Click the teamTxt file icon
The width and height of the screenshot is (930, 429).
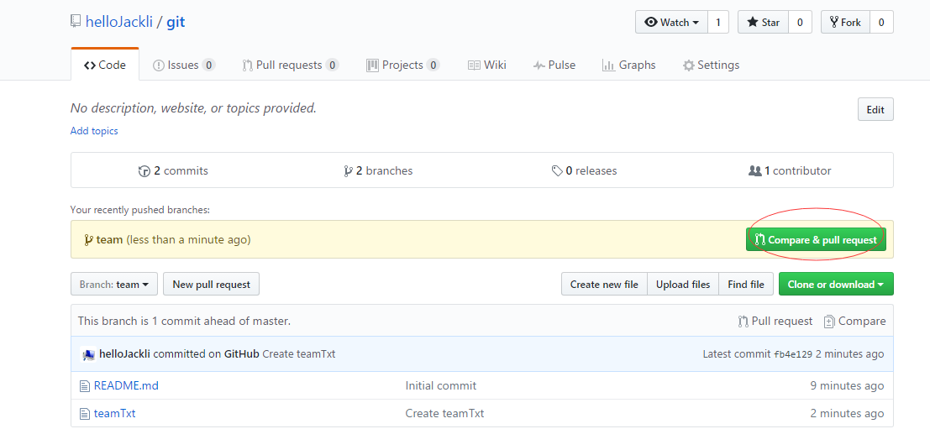(84, 414)
